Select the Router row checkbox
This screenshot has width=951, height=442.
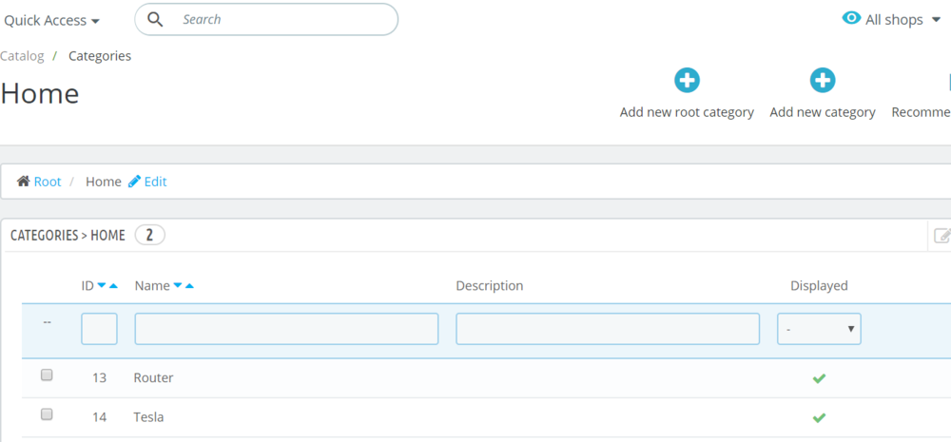[47, 375]
